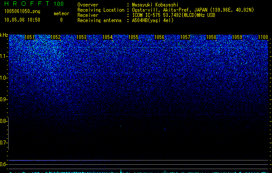Viewport: 272px width, 173px height.
Task: Click the 0.8 frequency axis label
Action: [4, 121]
